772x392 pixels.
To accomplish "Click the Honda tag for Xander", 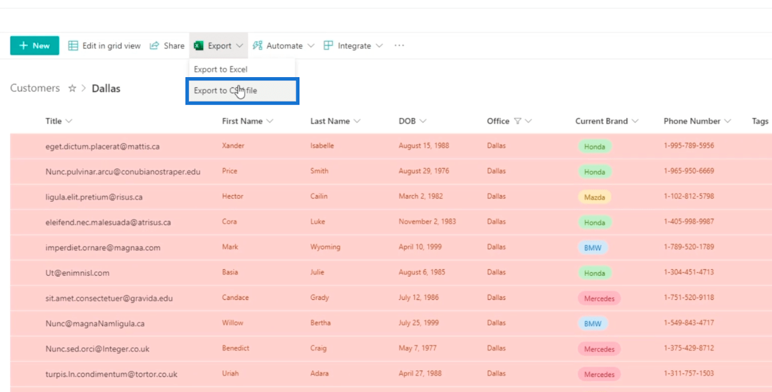I will tap(595, 147).
